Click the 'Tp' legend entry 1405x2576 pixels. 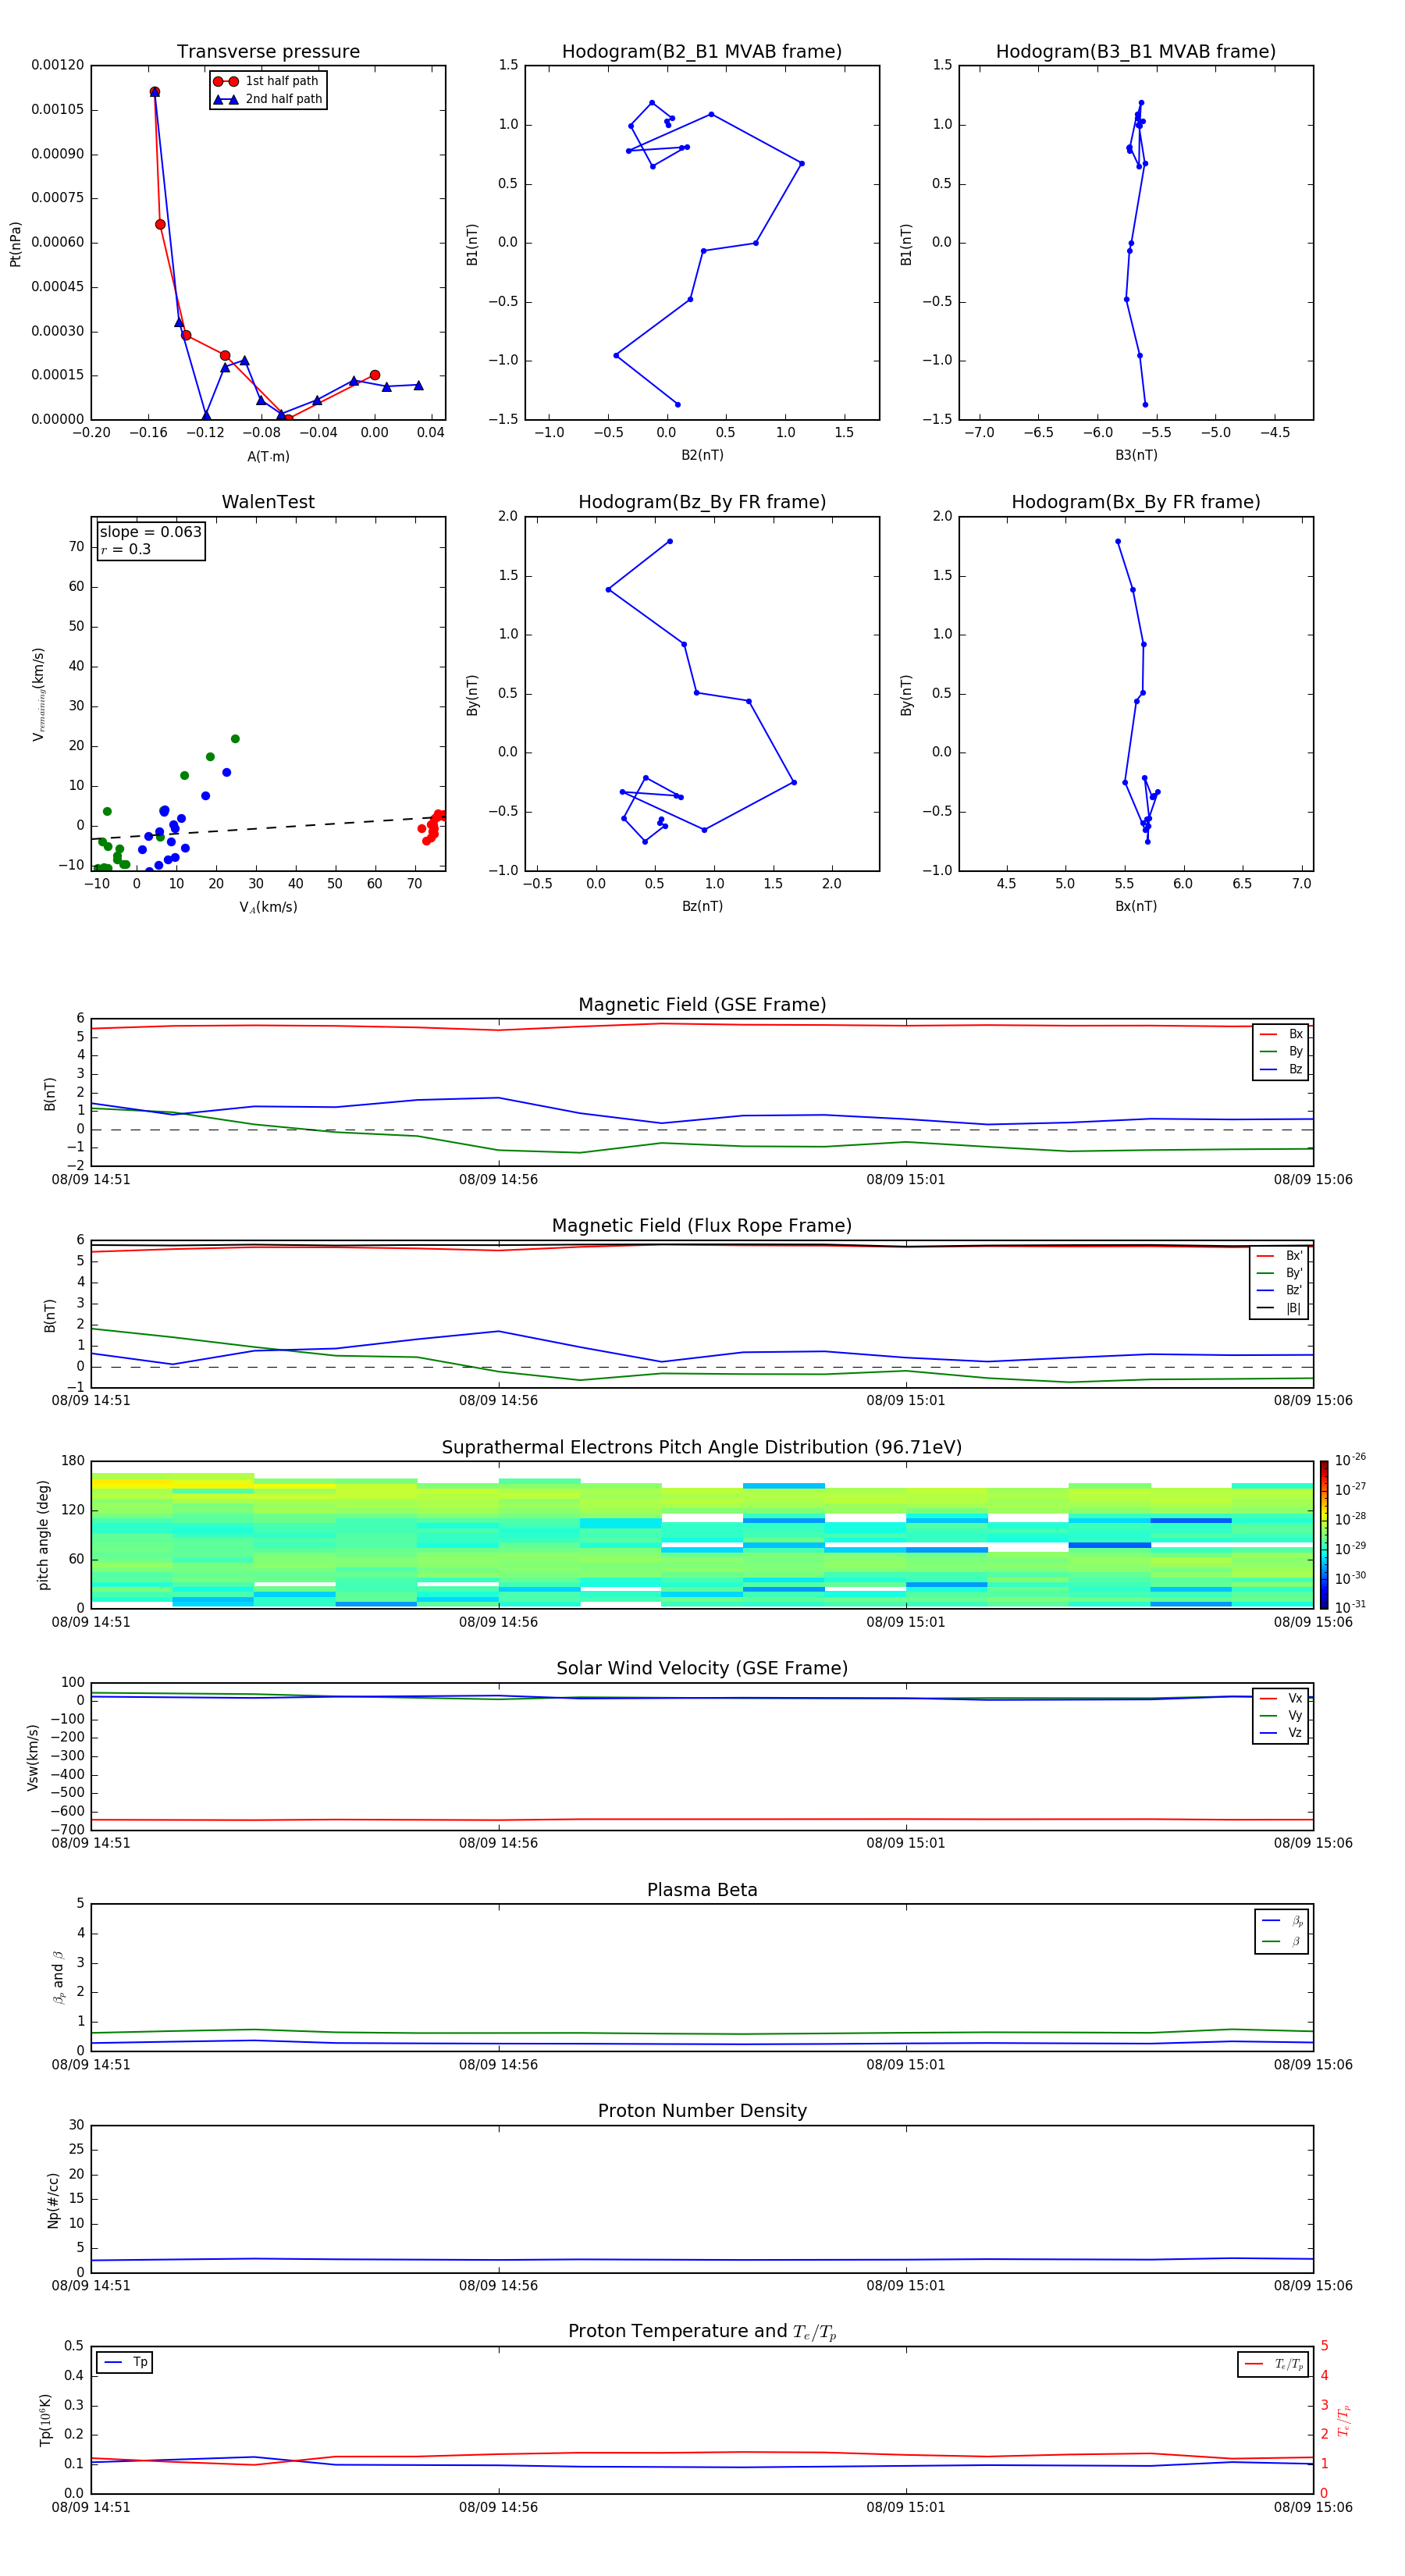(x=126, y=2362)
